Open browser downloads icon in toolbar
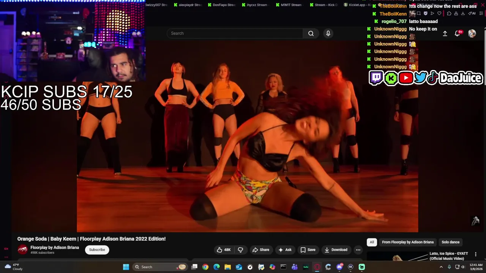Viewport: 486px width, 273px height. pos(463,13)
